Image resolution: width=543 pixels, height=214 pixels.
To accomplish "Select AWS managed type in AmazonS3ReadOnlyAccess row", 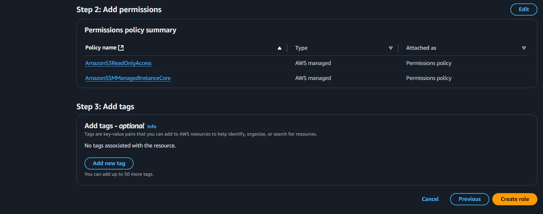I will point(313,63).
